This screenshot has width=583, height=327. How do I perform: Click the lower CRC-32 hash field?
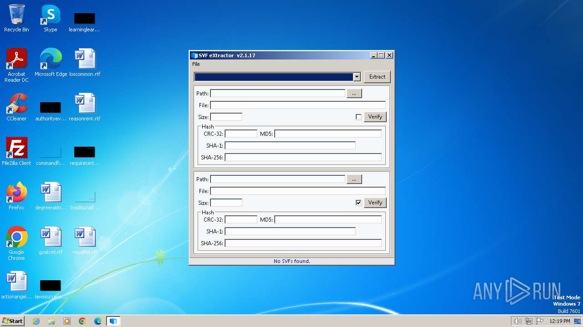(241, 219)
